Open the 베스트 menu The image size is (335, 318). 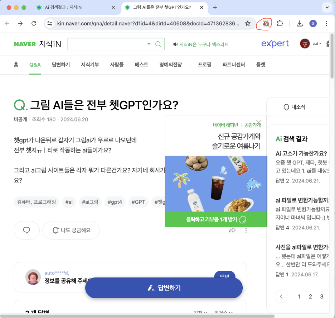tap(141, 65)
